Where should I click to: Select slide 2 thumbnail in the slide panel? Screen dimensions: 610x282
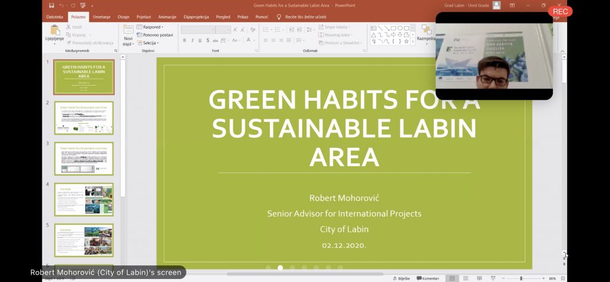[84, 117]
